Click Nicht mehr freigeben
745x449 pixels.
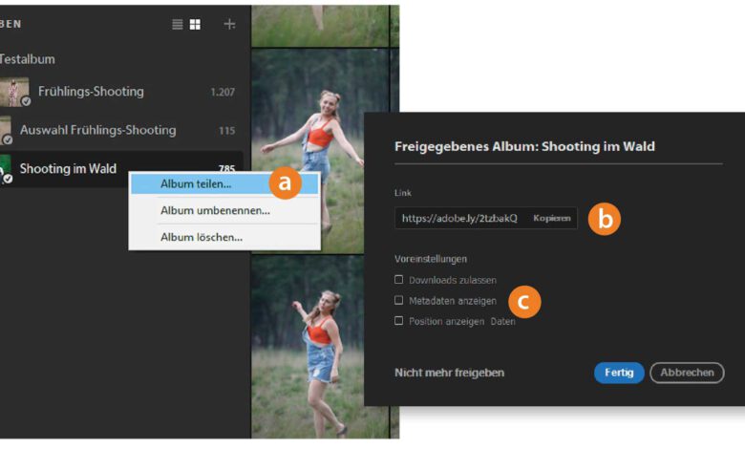coord(449,373)
